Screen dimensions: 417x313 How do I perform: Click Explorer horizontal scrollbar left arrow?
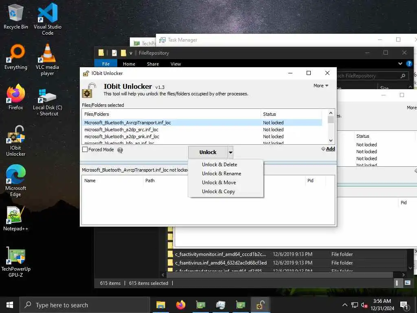coord(163,275)
